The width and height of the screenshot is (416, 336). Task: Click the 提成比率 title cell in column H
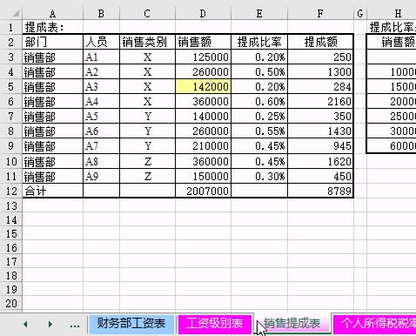coord(392,27)
